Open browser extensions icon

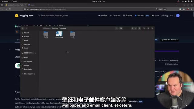click(x=184, y=9)
